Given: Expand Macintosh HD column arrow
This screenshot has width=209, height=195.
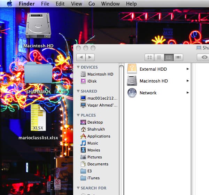Looking at the screenshot, I should 188,81.
